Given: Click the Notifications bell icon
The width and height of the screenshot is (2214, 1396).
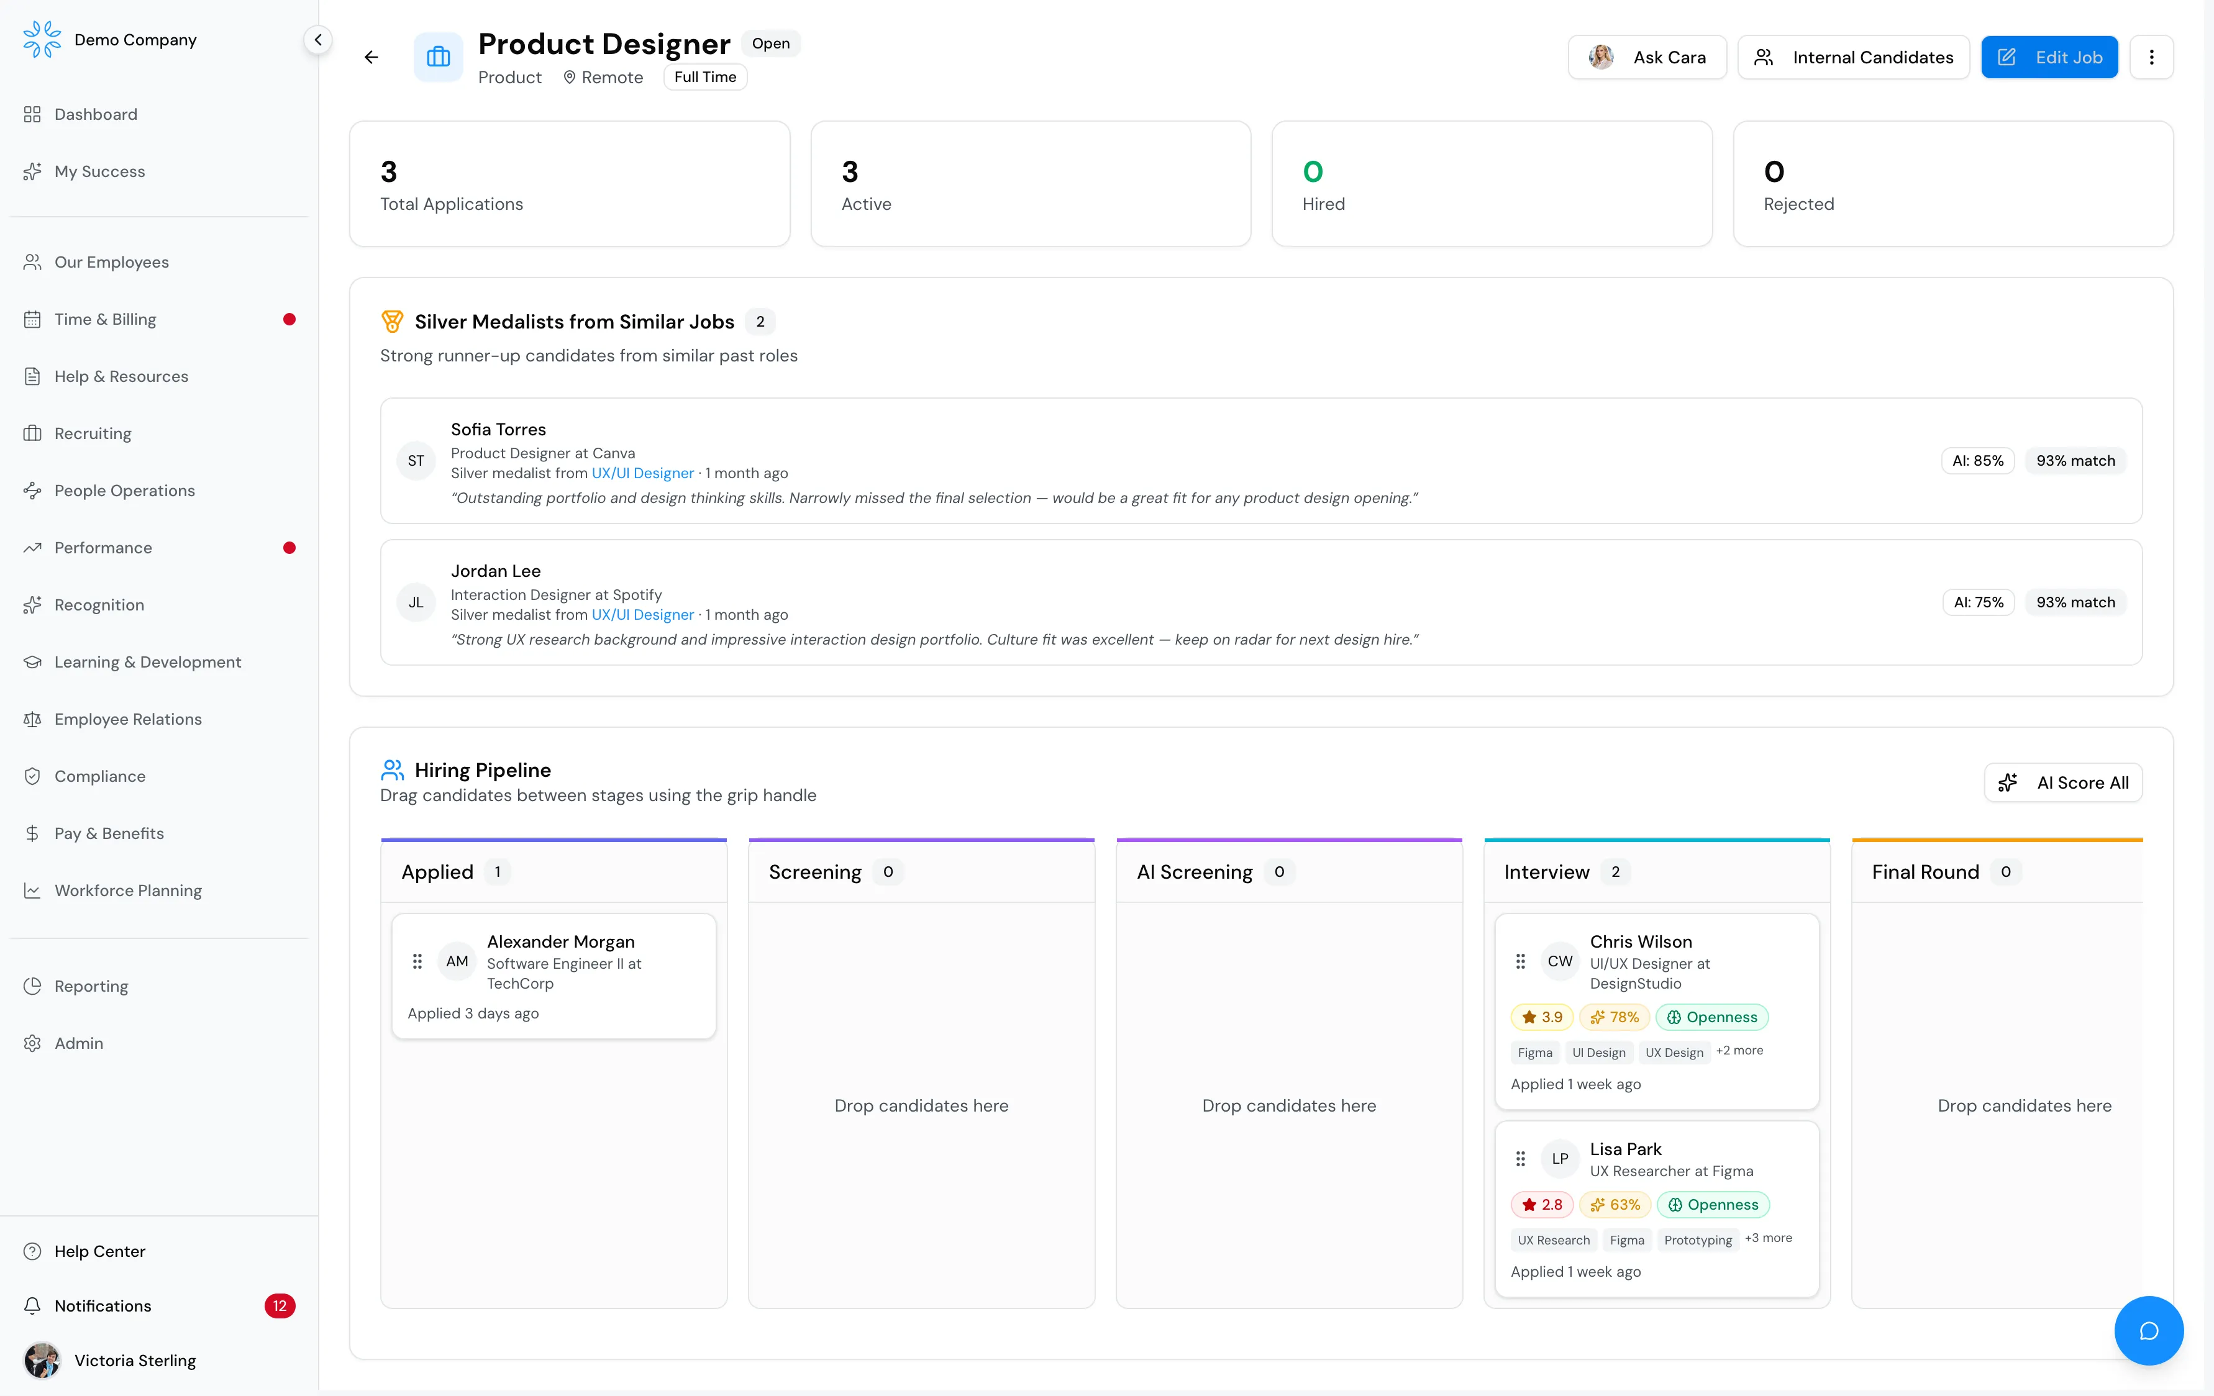Looking at the screenshot, I should point(32,1305).
